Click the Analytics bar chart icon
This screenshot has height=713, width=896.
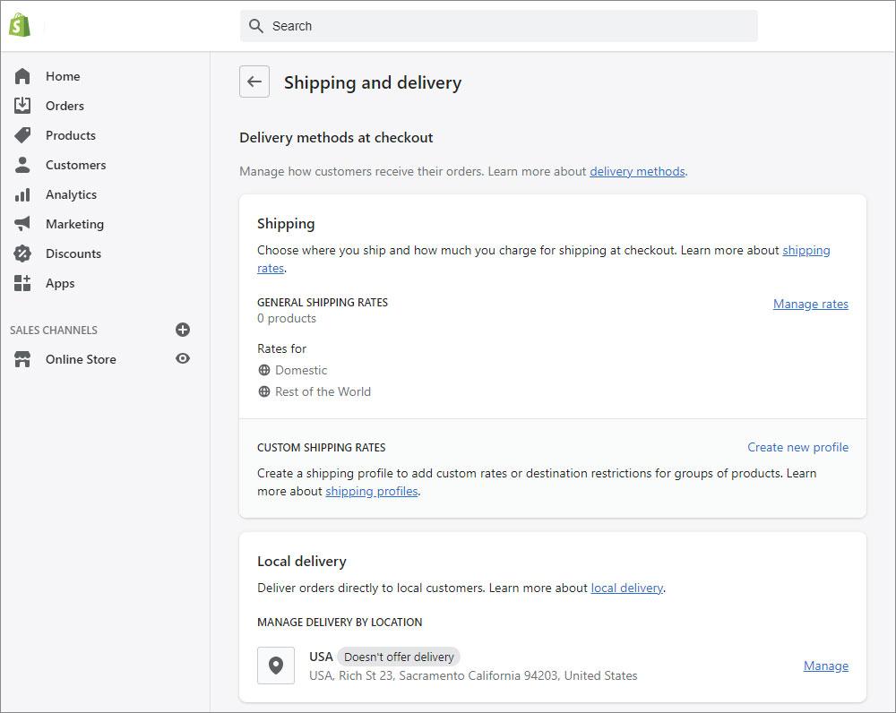(22, 194)
